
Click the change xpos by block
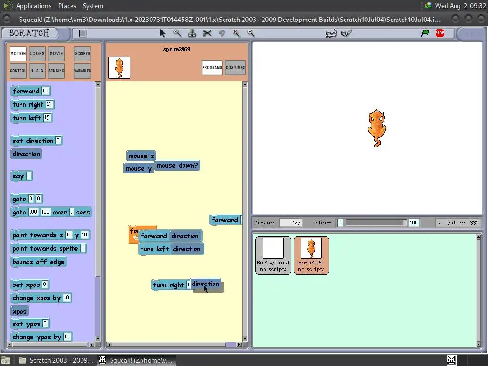(x=41, y=298)
